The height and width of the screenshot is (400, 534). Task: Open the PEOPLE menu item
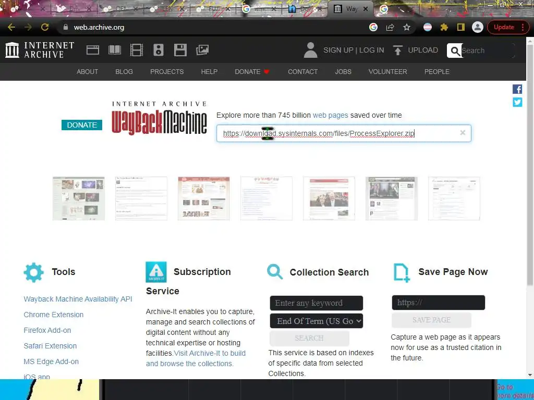(436, 72)
